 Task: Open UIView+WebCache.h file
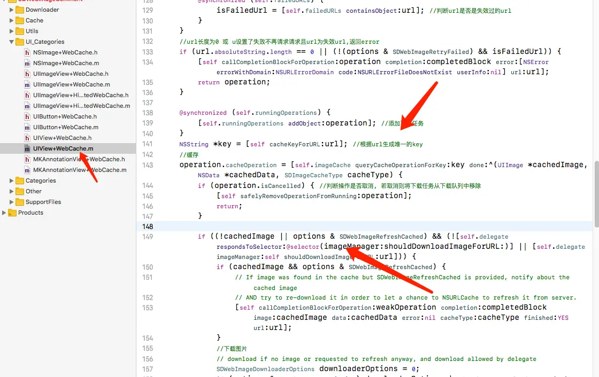click(62, 138)
